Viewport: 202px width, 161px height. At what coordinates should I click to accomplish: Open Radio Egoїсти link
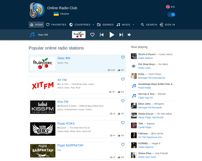(146, 147)
